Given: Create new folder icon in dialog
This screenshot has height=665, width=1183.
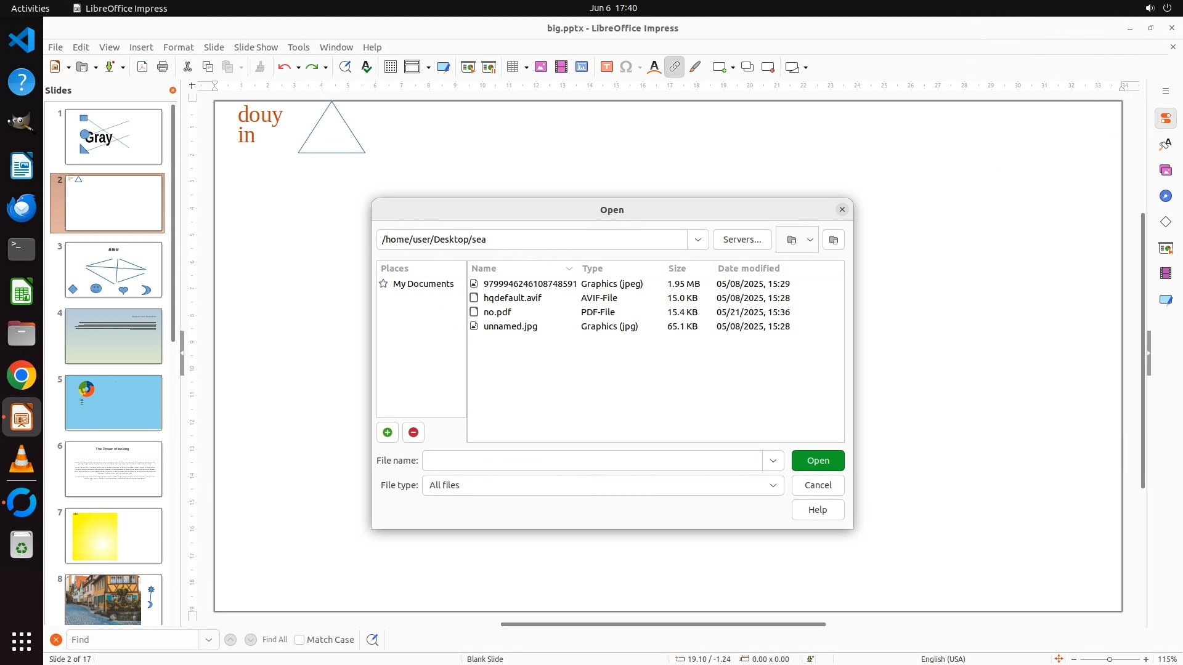Looking at the screenshot, I should (x=834, y=240).
